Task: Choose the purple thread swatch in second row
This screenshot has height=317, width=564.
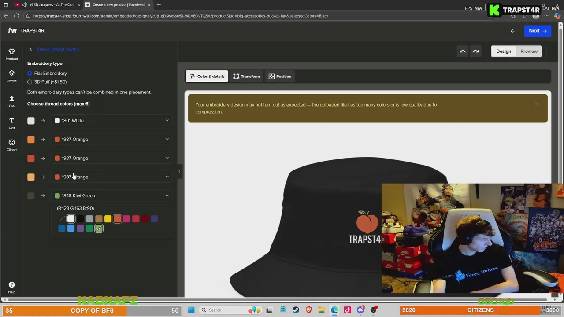Action: point(80,228)
